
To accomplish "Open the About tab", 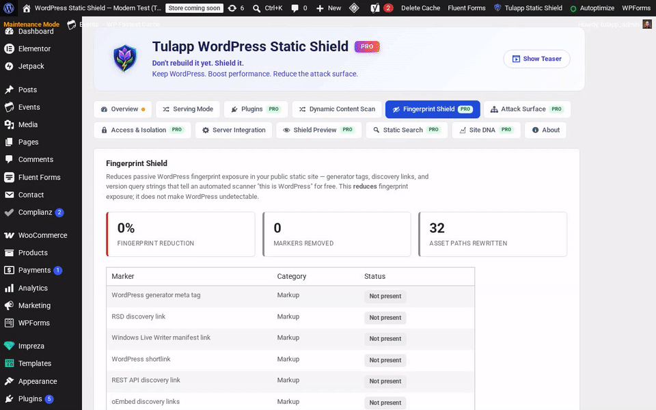I will point(545,130).
